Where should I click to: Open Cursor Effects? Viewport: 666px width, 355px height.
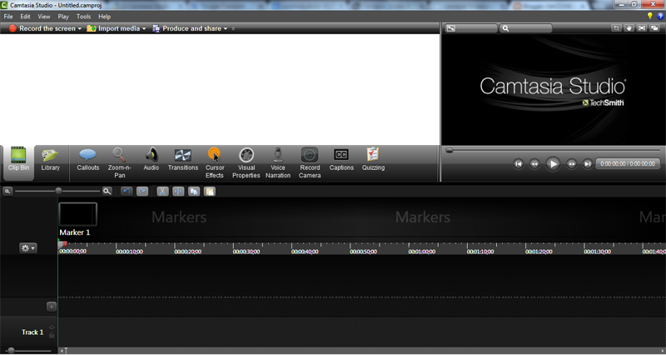(x=215, y=162)
